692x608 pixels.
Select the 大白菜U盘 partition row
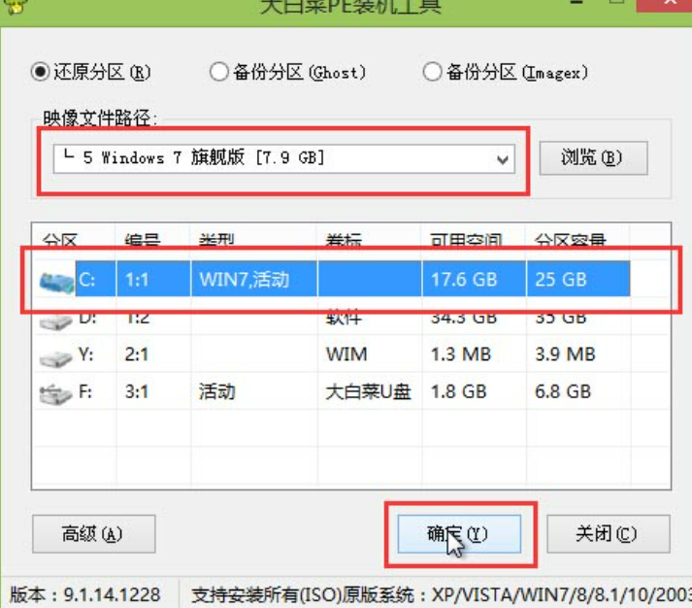[369, 392]
